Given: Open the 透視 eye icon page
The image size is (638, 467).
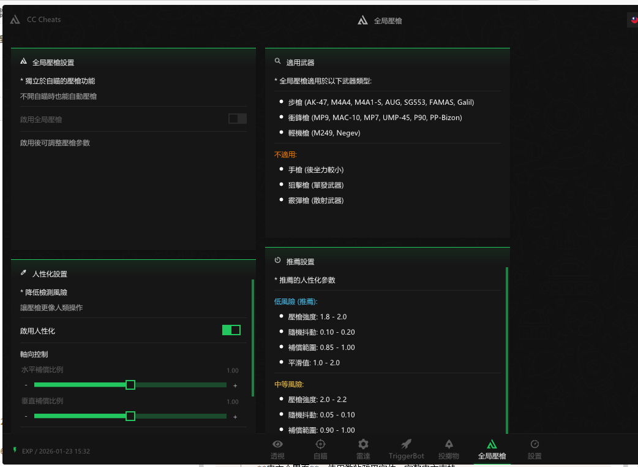Looking at the screenshot, I should pyautogui.click(x=277, y=444).
